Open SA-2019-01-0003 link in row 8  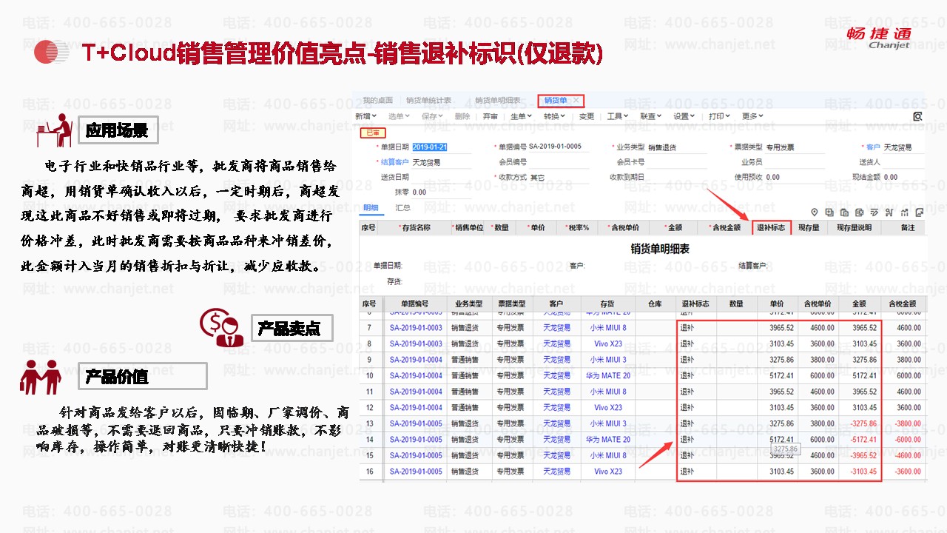tap(416, 344)
